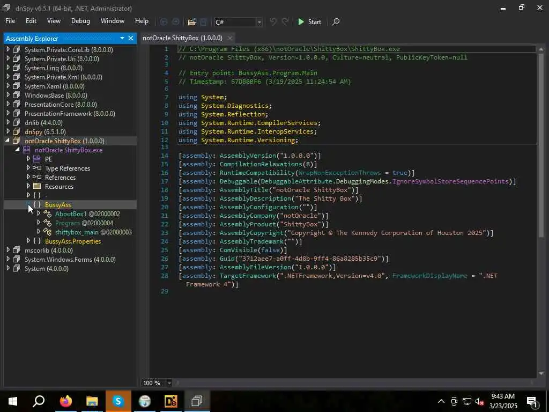This screenshot has width=549, height=412.
Task: Open the Edit menu
Action: 31,21
